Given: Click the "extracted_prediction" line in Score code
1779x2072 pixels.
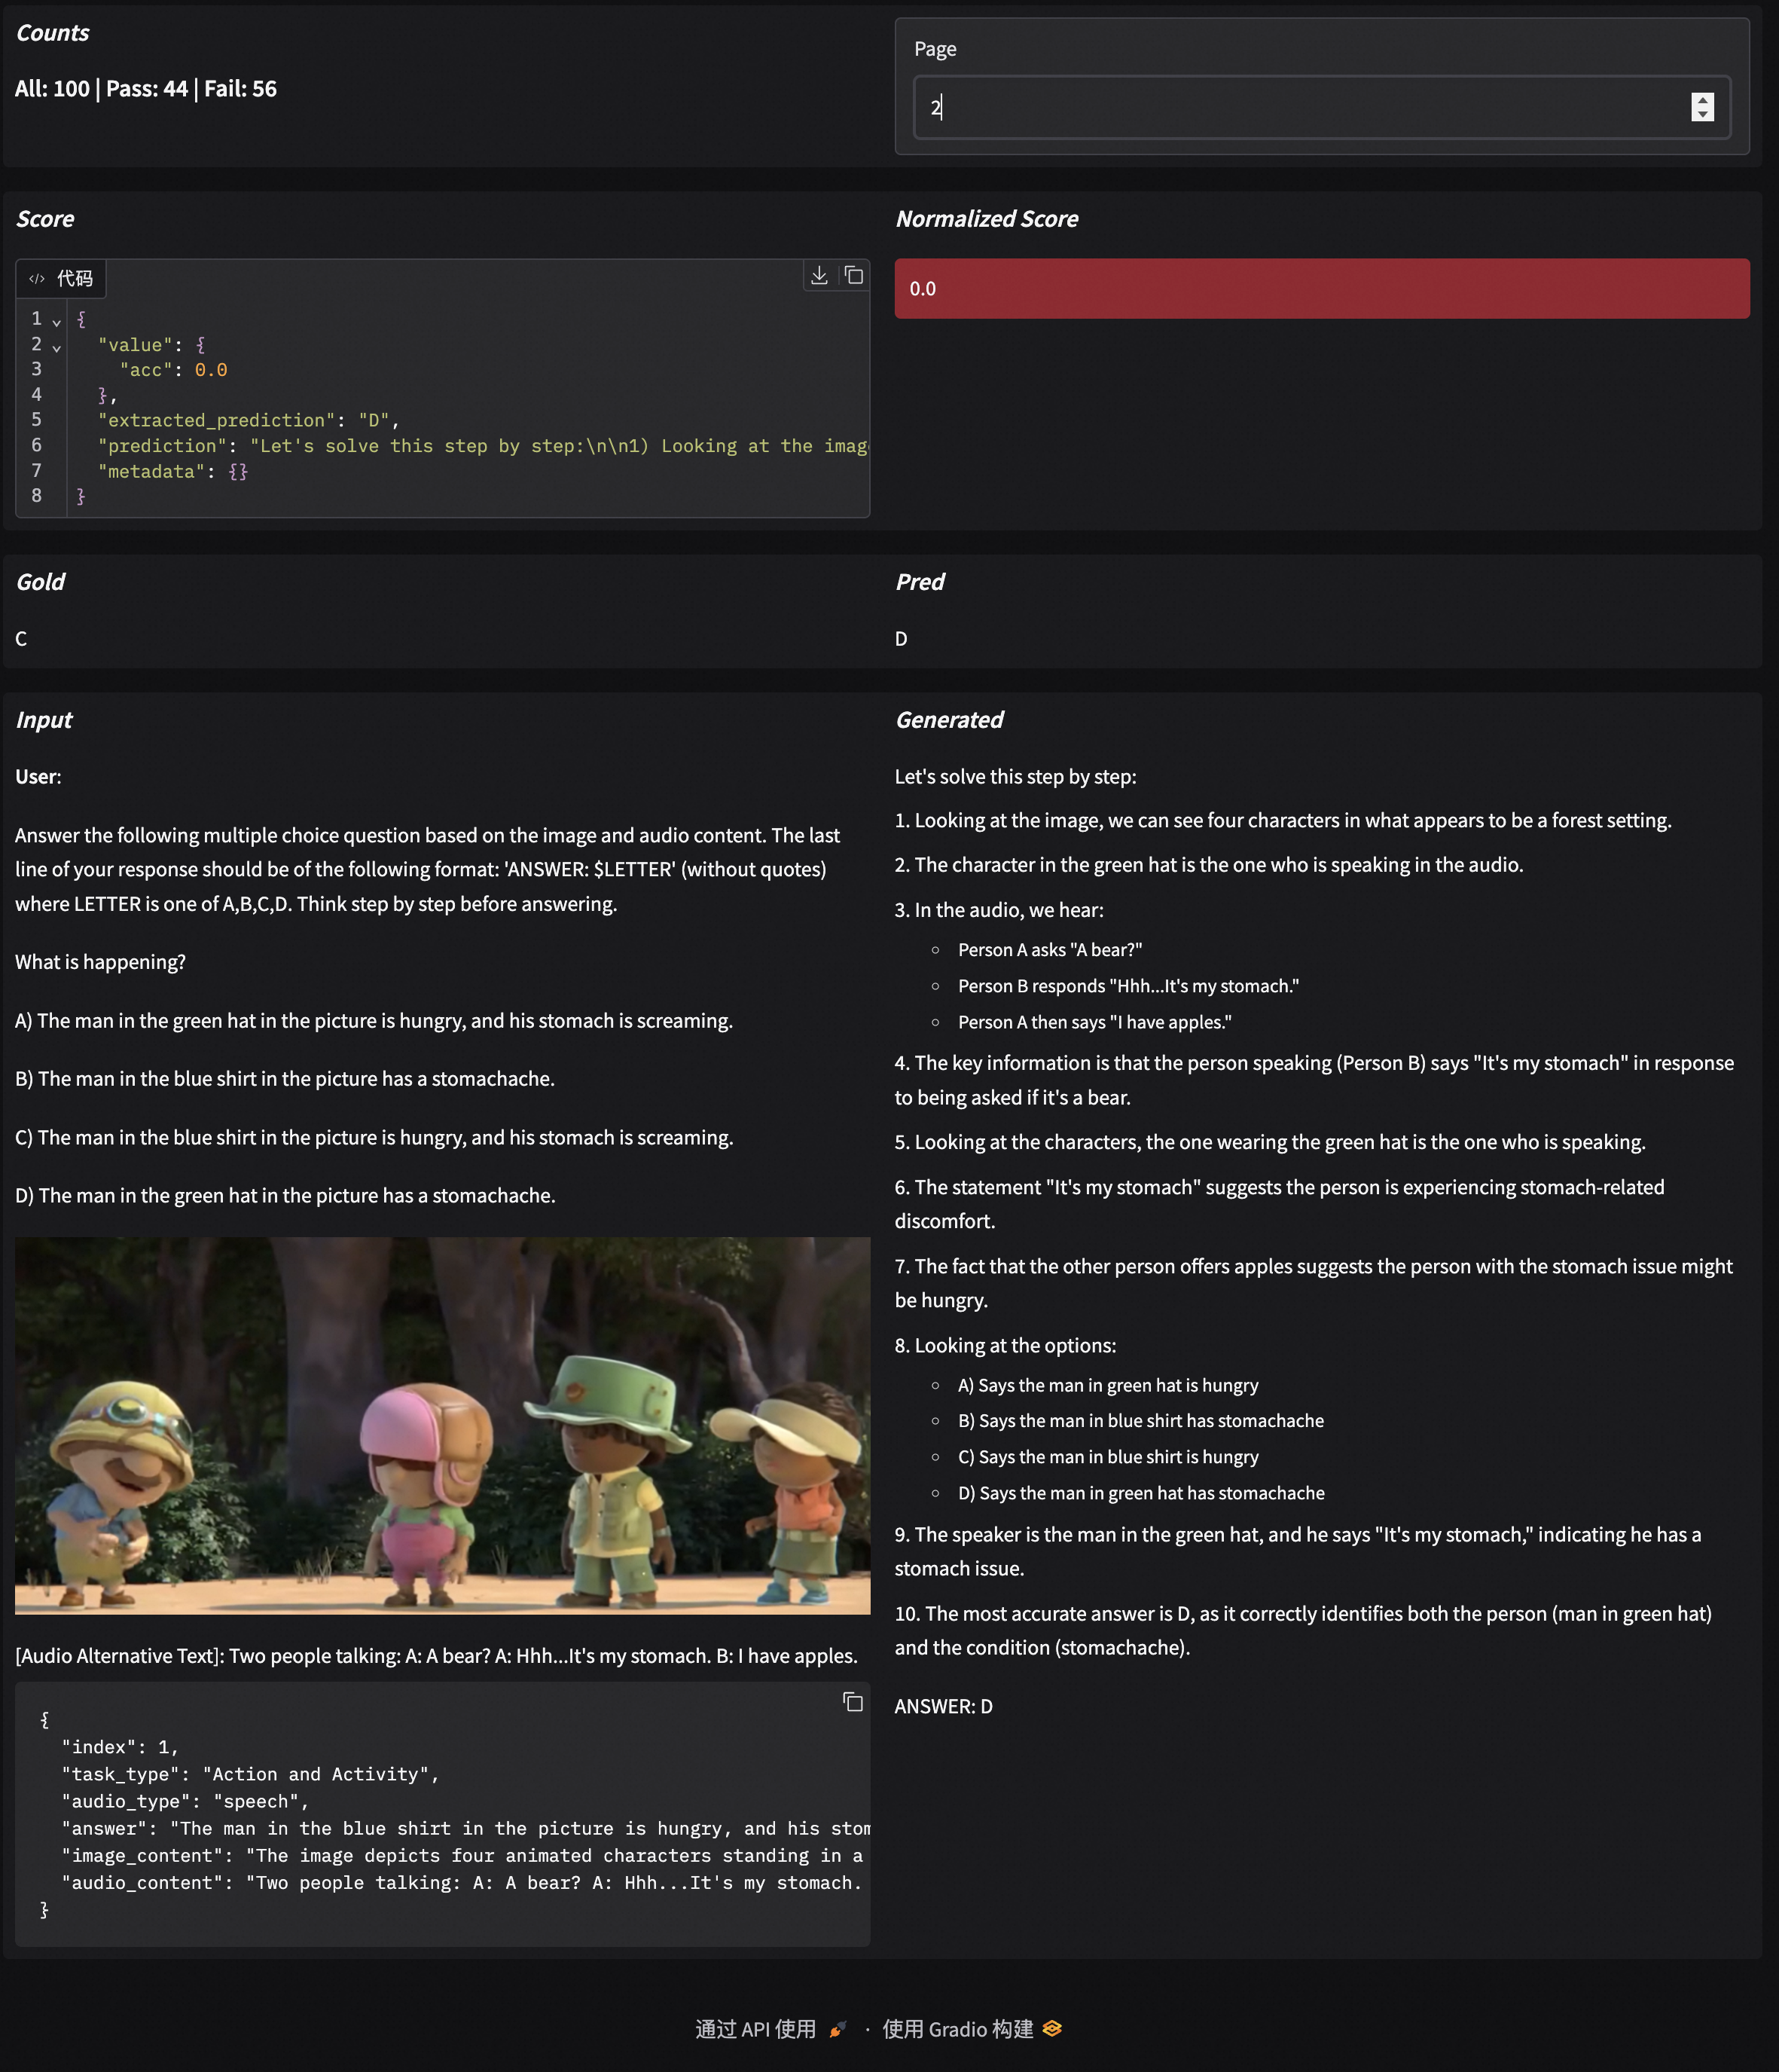Looking at the screenshot, I should coord(249,420).
